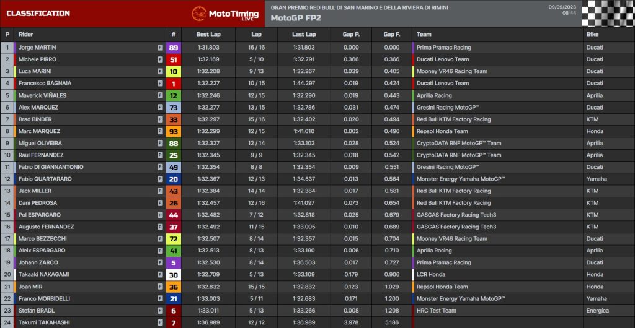Click the pit icon beside Francesco Bagnaia
The height and width of the screenshot is (328, 635).
160,84
